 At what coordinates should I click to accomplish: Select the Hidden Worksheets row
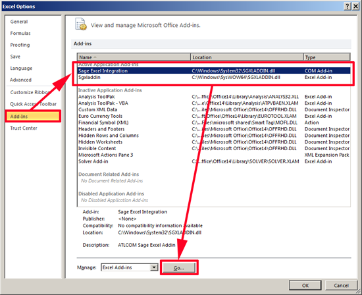tap(214, 142)
